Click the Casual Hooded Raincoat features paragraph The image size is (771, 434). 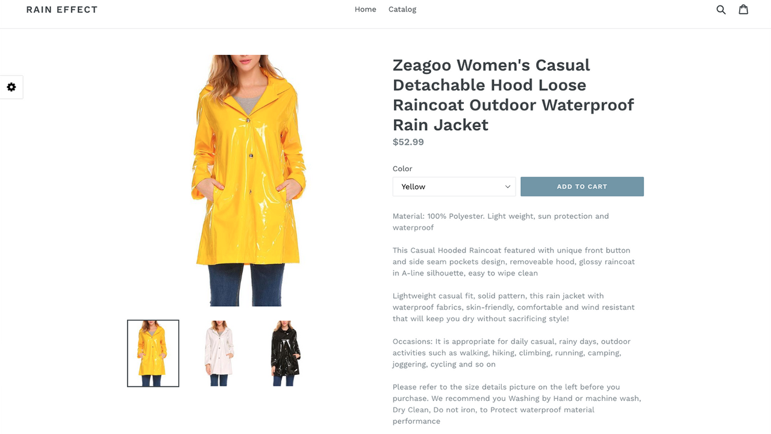[514, 262]
